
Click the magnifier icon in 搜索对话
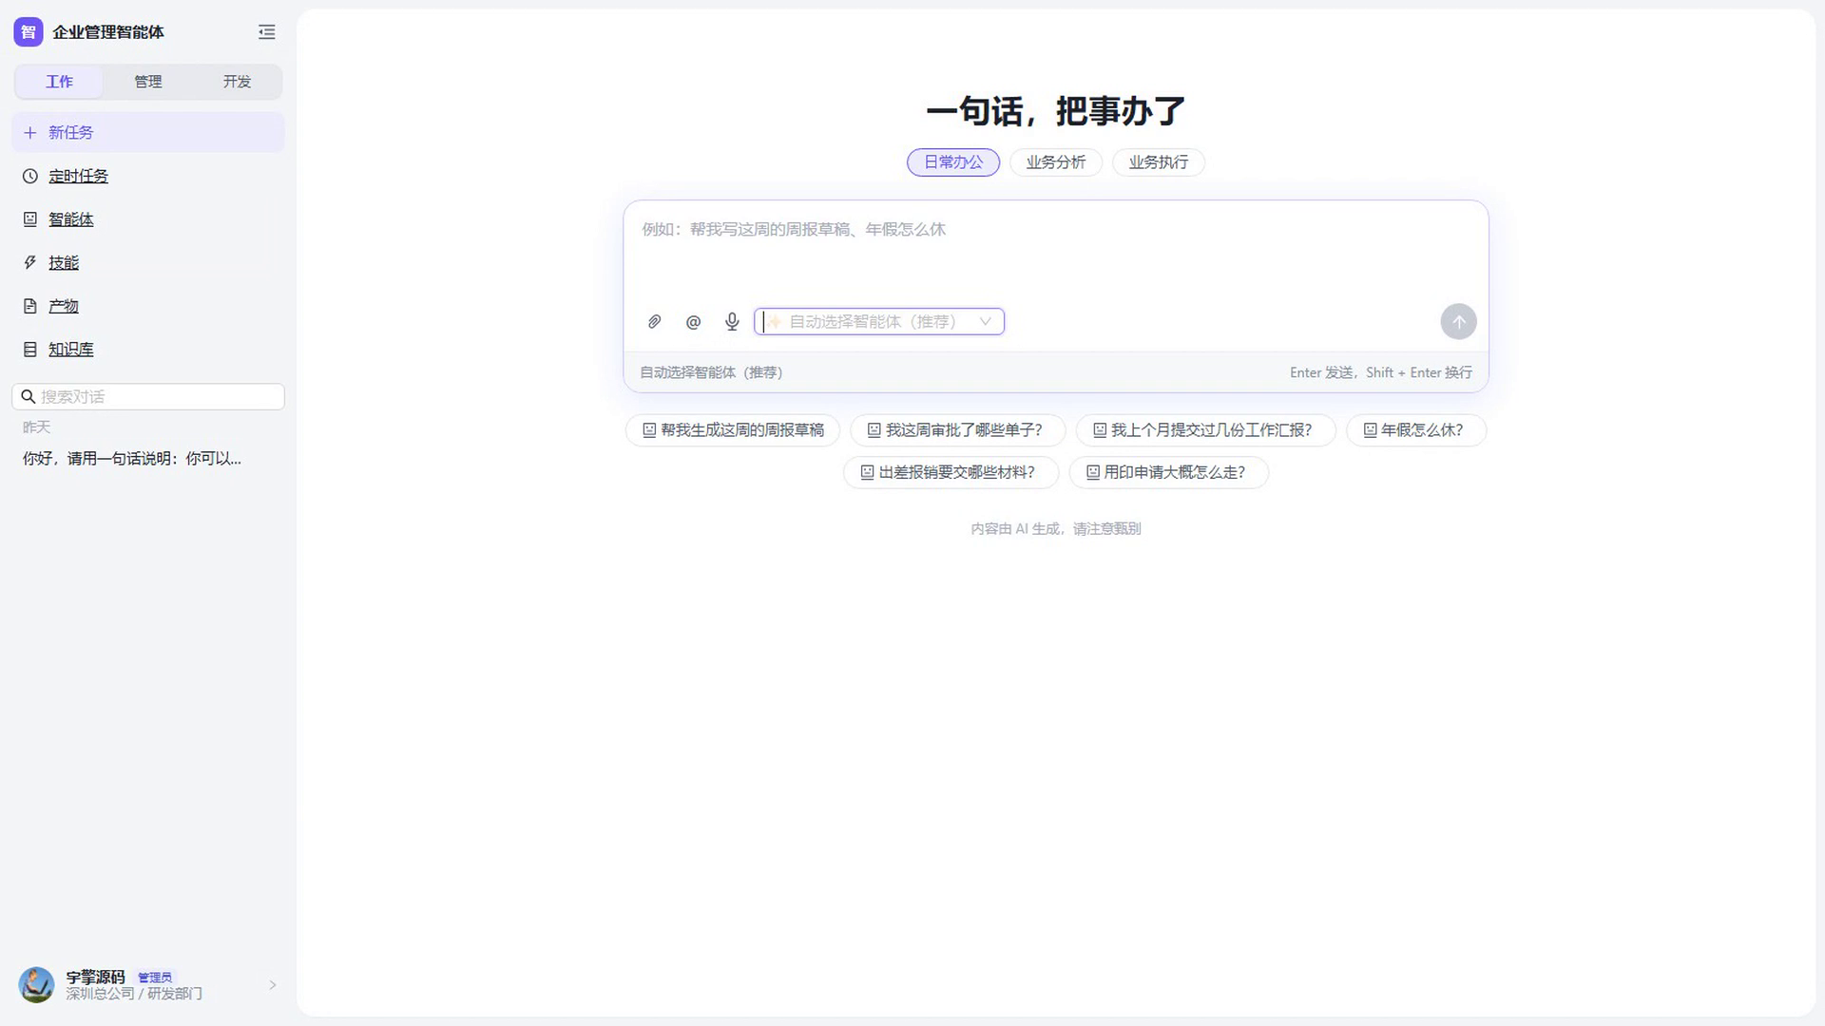29,397
